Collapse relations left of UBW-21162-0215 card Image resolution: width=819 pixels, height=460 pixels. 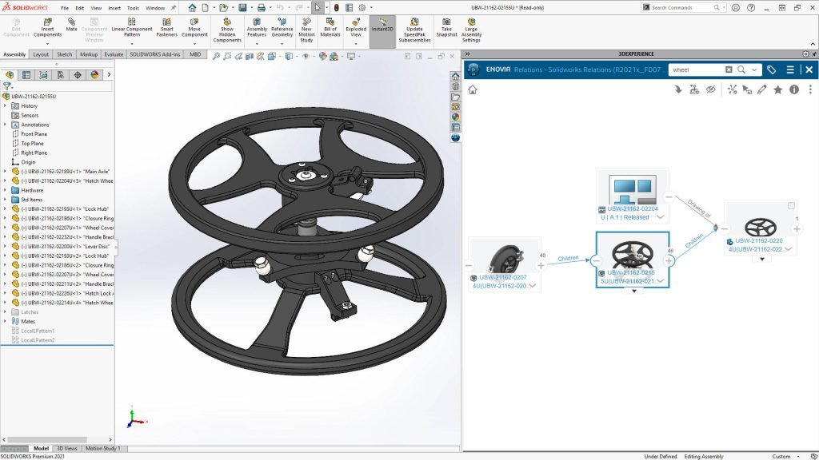point(596,260)
